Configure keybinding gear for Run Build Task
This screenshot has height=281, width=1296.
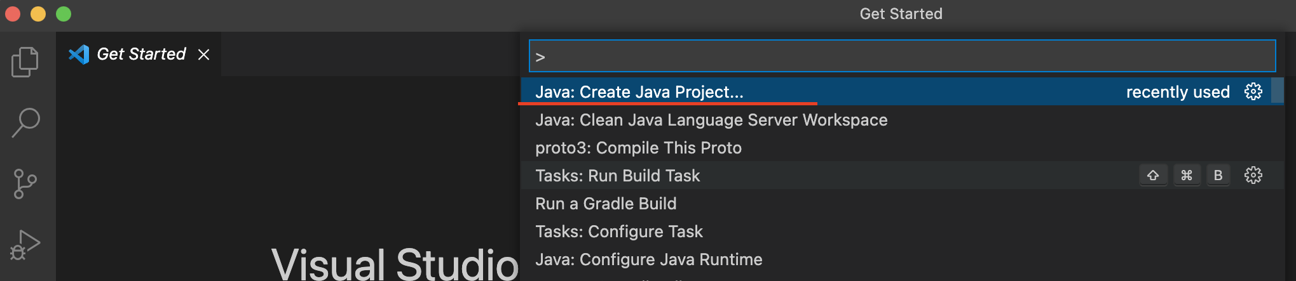click(1253, 175)
